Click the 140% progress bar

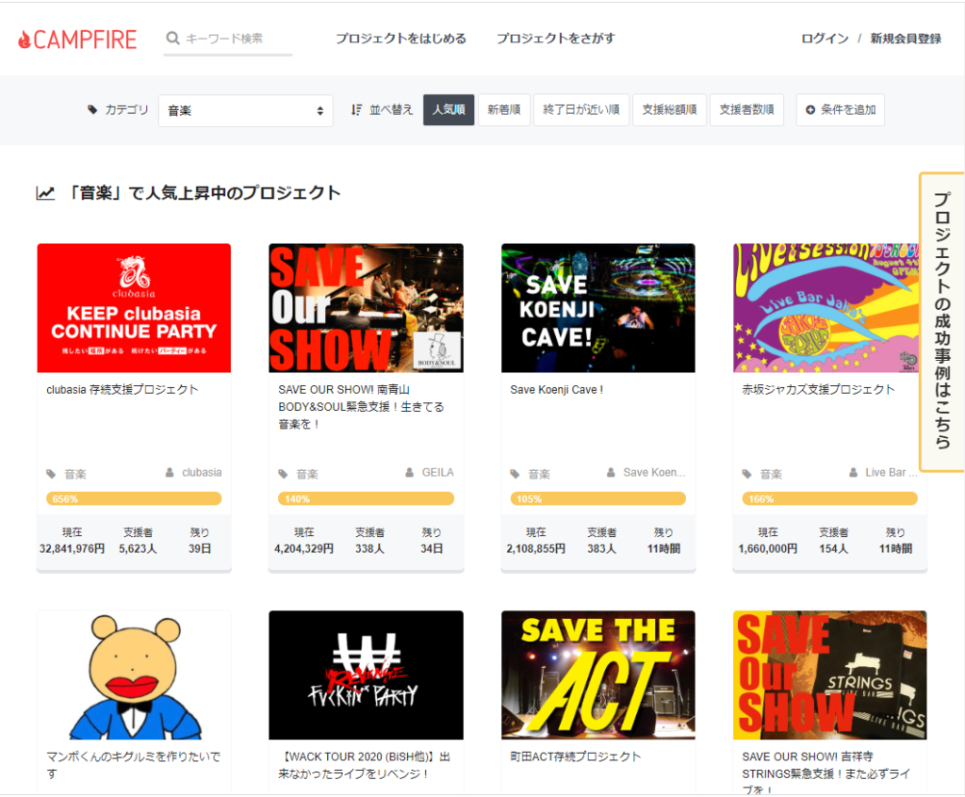[367, 498]
